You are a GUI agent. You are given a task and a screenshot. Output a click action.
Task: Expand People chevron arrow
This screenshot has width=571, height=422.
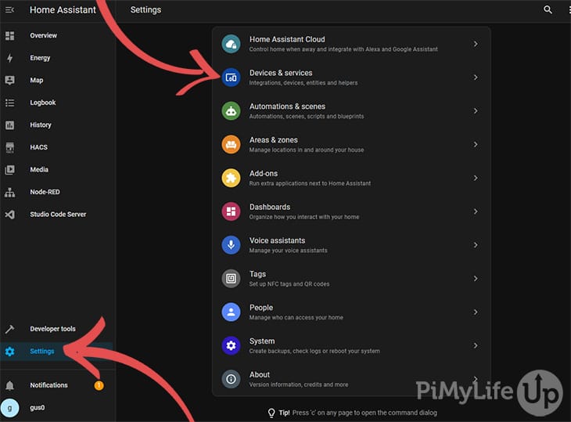(476, 312)
